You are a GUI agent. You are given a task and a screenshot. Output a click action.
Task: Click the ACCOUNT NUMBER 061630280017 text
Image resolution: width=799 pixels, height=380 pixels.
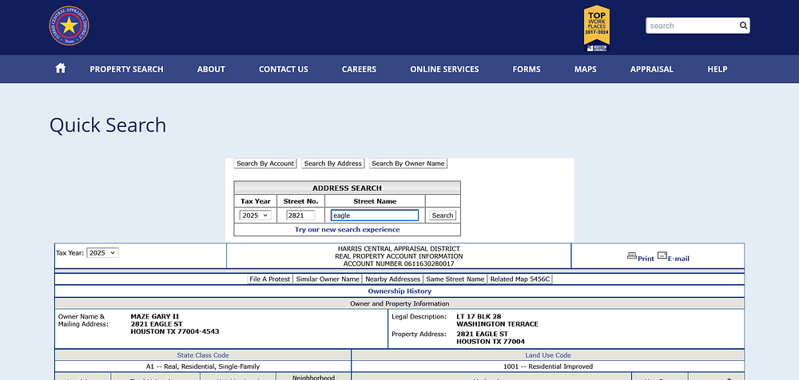pyautogui.click(x=399, y=264)
